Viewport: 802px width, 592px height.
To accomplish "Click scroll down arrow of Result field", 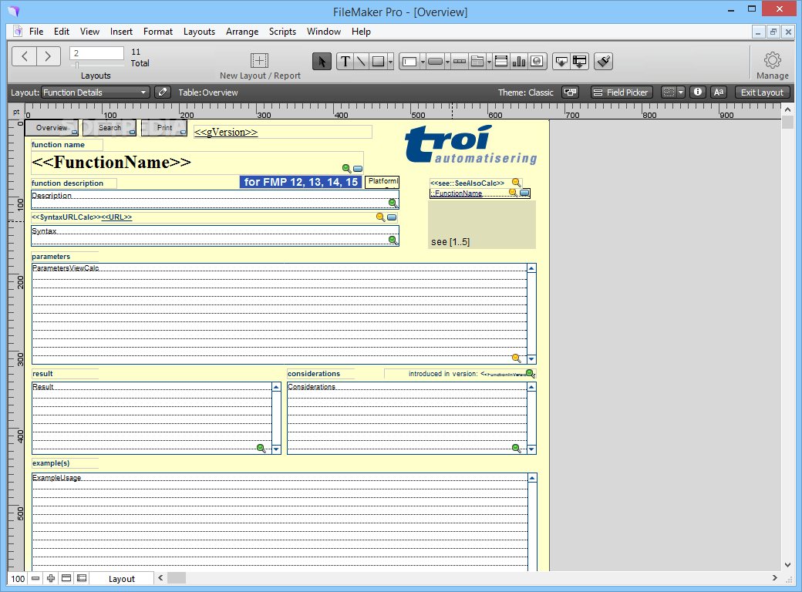I will pos(276,449).
